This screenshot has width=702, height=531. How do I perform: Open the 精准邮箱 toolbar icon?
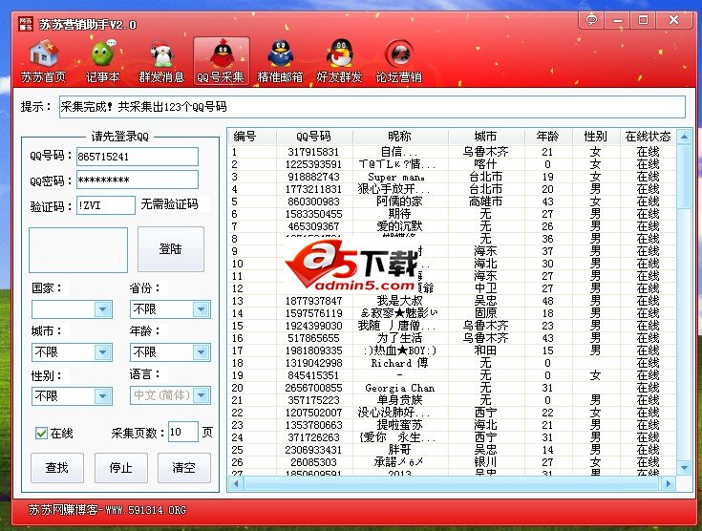click(280, 61)
